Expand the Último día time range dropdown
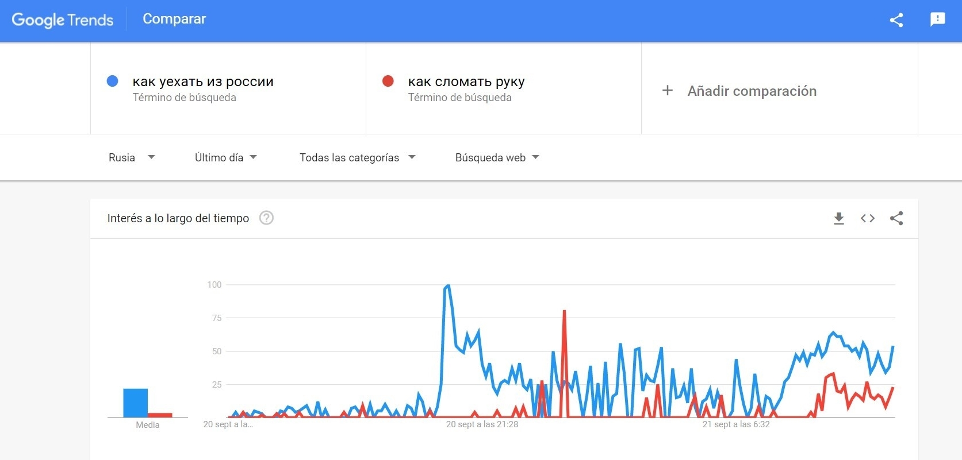This screenshot has width=962, height=460. (x=225, y=157)
